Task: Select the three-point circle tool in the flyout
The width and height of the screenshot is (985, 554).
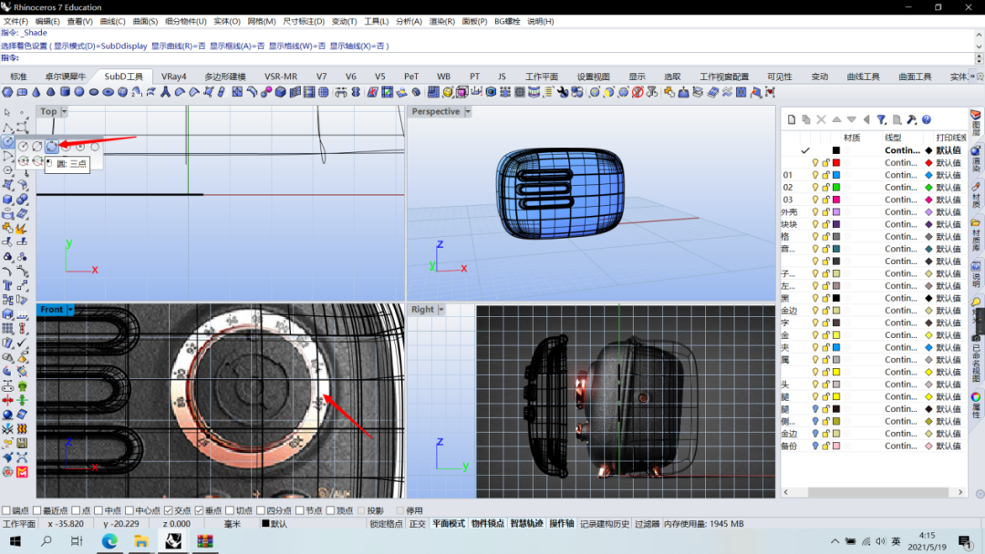Action: coord(51,146)
